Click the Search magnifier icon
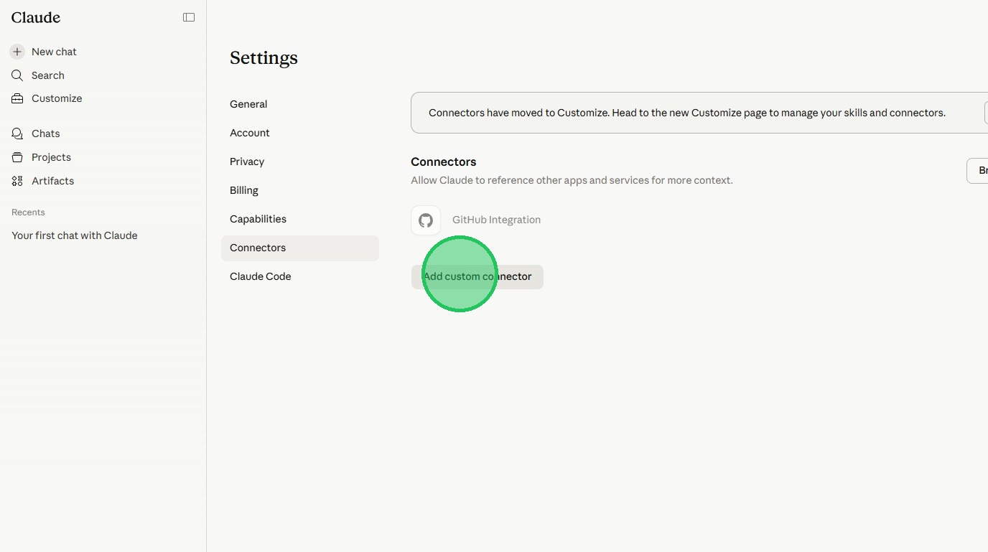Screen dimensions: 988x552 pos(17,75)
